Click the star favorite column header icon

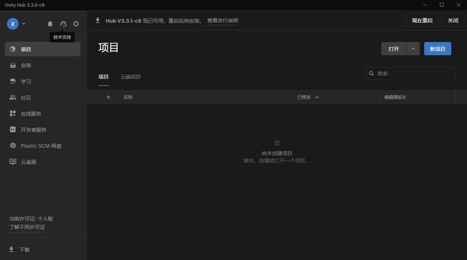pos(108,97)
